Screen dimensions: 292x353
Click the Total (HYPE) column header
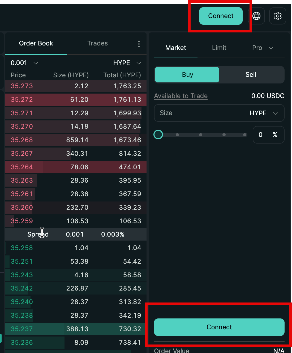click(x=122, y=75)
